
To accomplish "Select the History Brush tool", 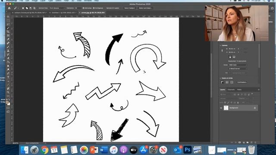I will (x=8, y=55).
